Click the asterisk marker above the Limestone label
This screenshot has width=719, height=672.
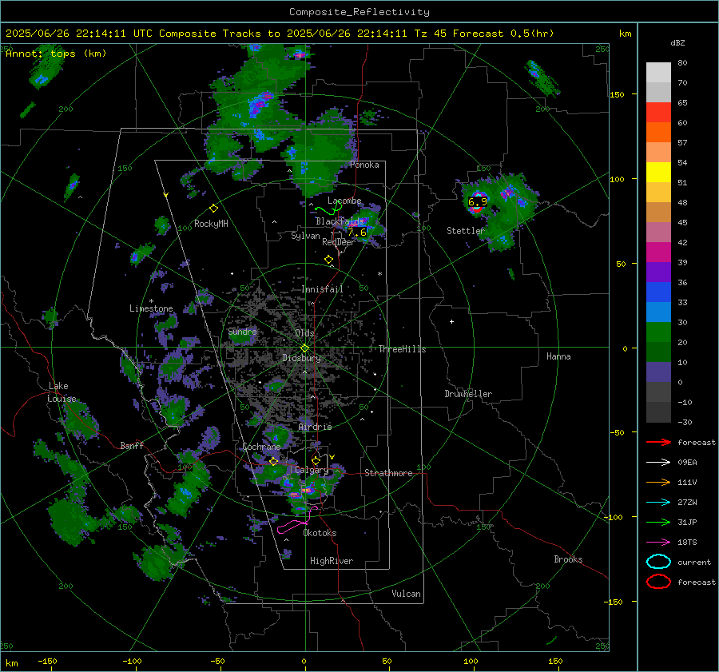pos(151,301)
